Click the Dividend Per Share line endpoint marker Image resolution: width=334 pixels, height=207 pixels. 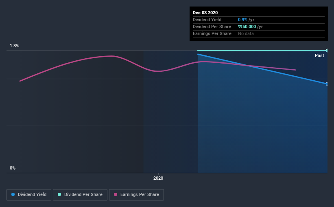327,51
